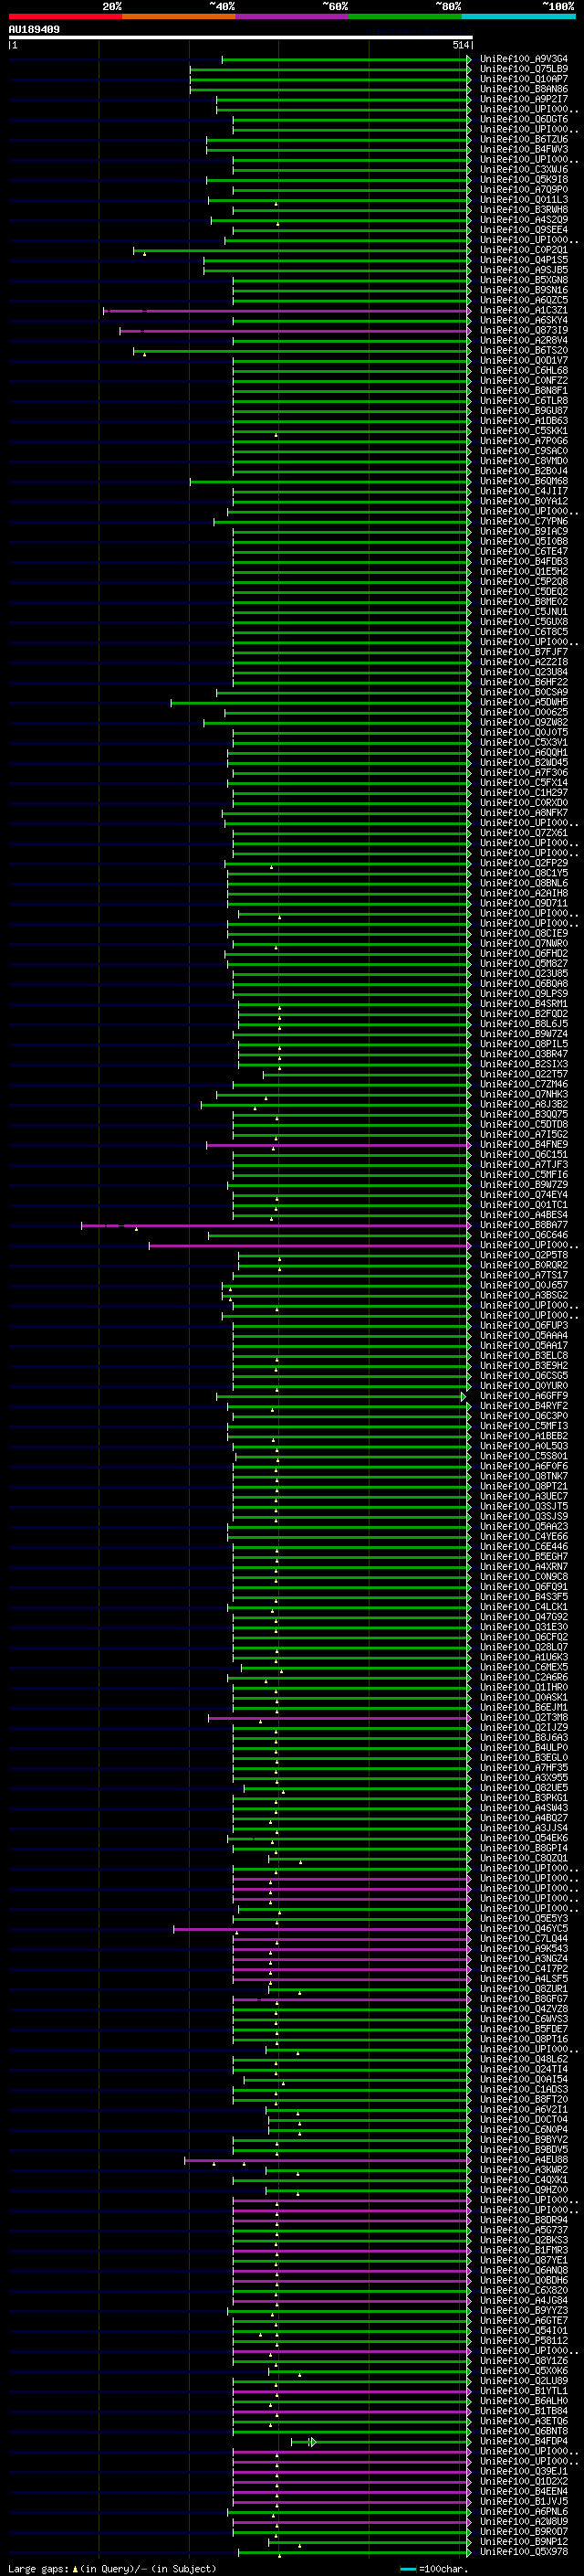Select hit label UniRef100_Q6C151
The height and width of the screenshot is (2576, 584).
coord(524,1154)
